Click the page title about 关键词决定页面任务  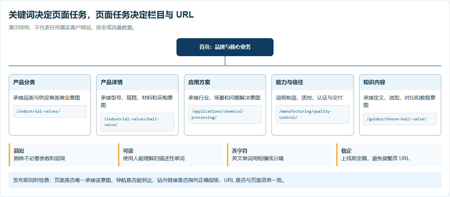[101, 15]
